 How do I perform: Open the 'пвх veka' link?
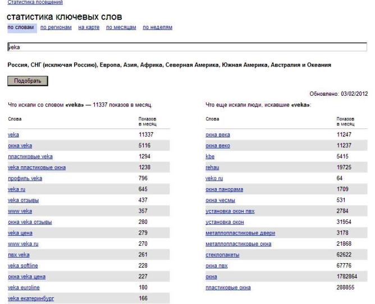click(x=19, y=255)
